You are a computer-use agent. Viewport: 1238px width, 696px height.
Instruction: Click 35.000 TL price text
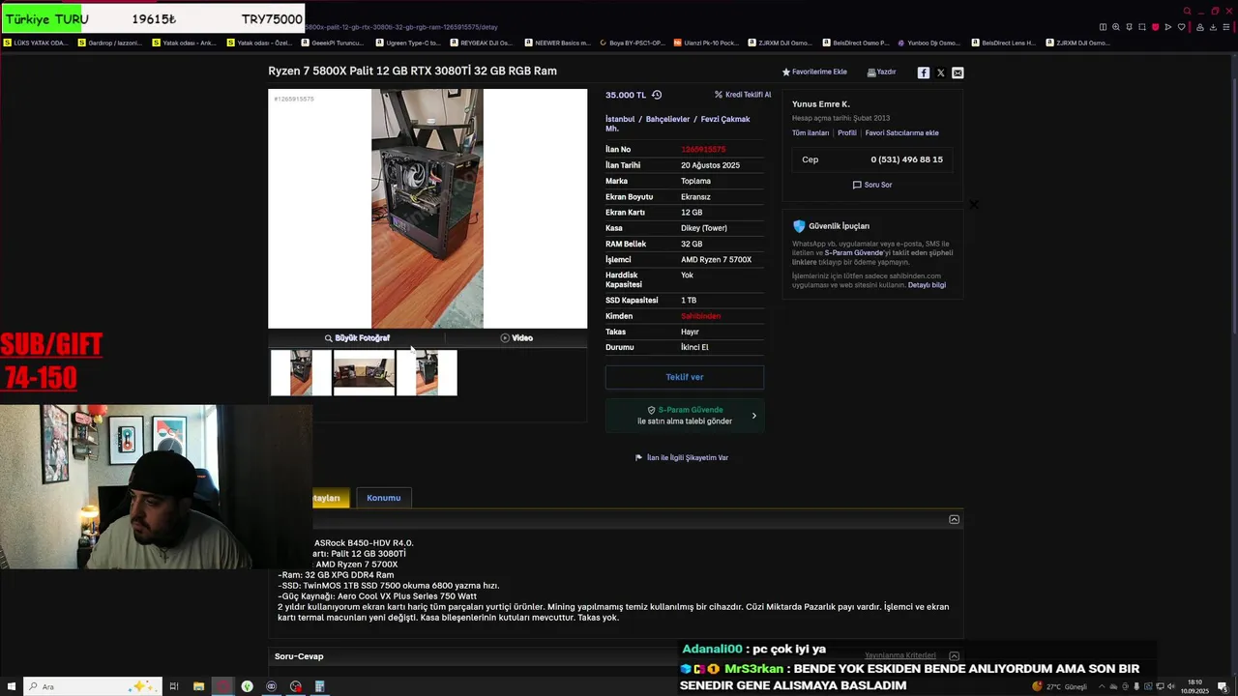626,95
